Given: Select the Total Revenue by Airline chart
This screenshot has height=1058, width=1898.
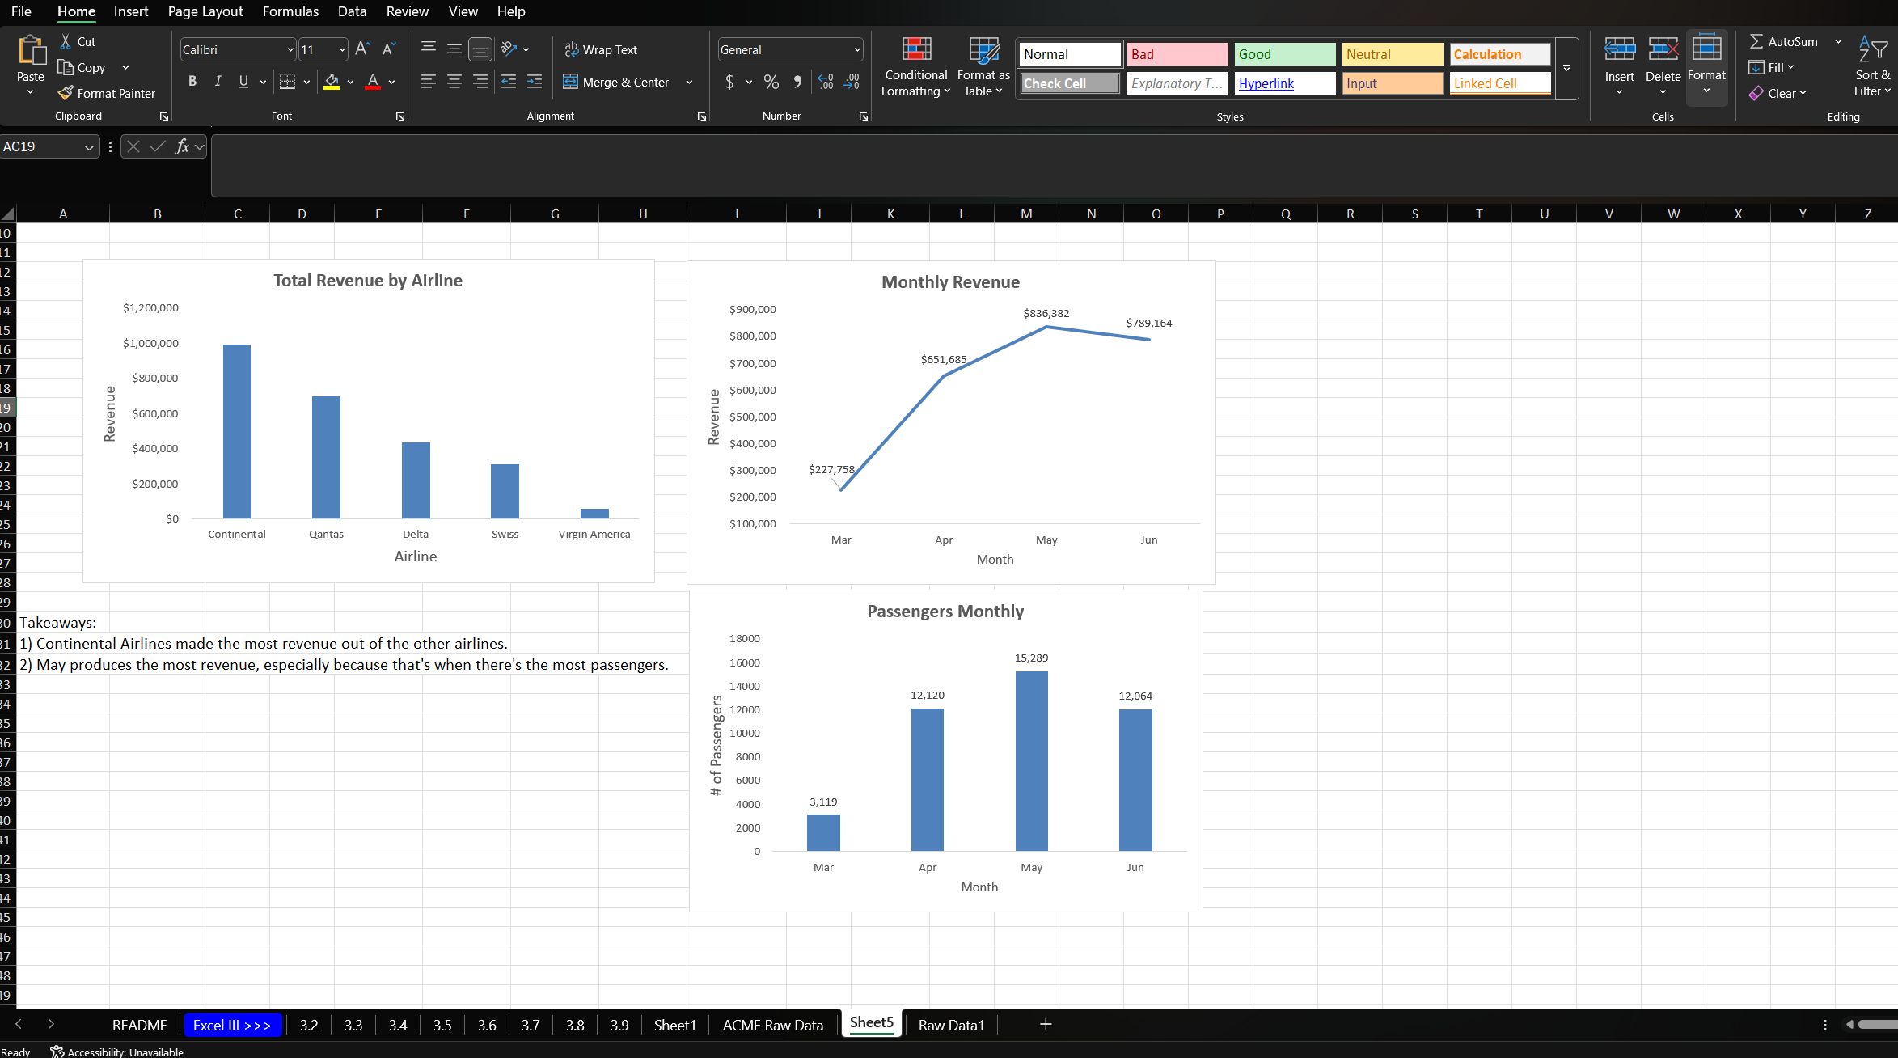Looking at the screenshot, I should 368,421.
